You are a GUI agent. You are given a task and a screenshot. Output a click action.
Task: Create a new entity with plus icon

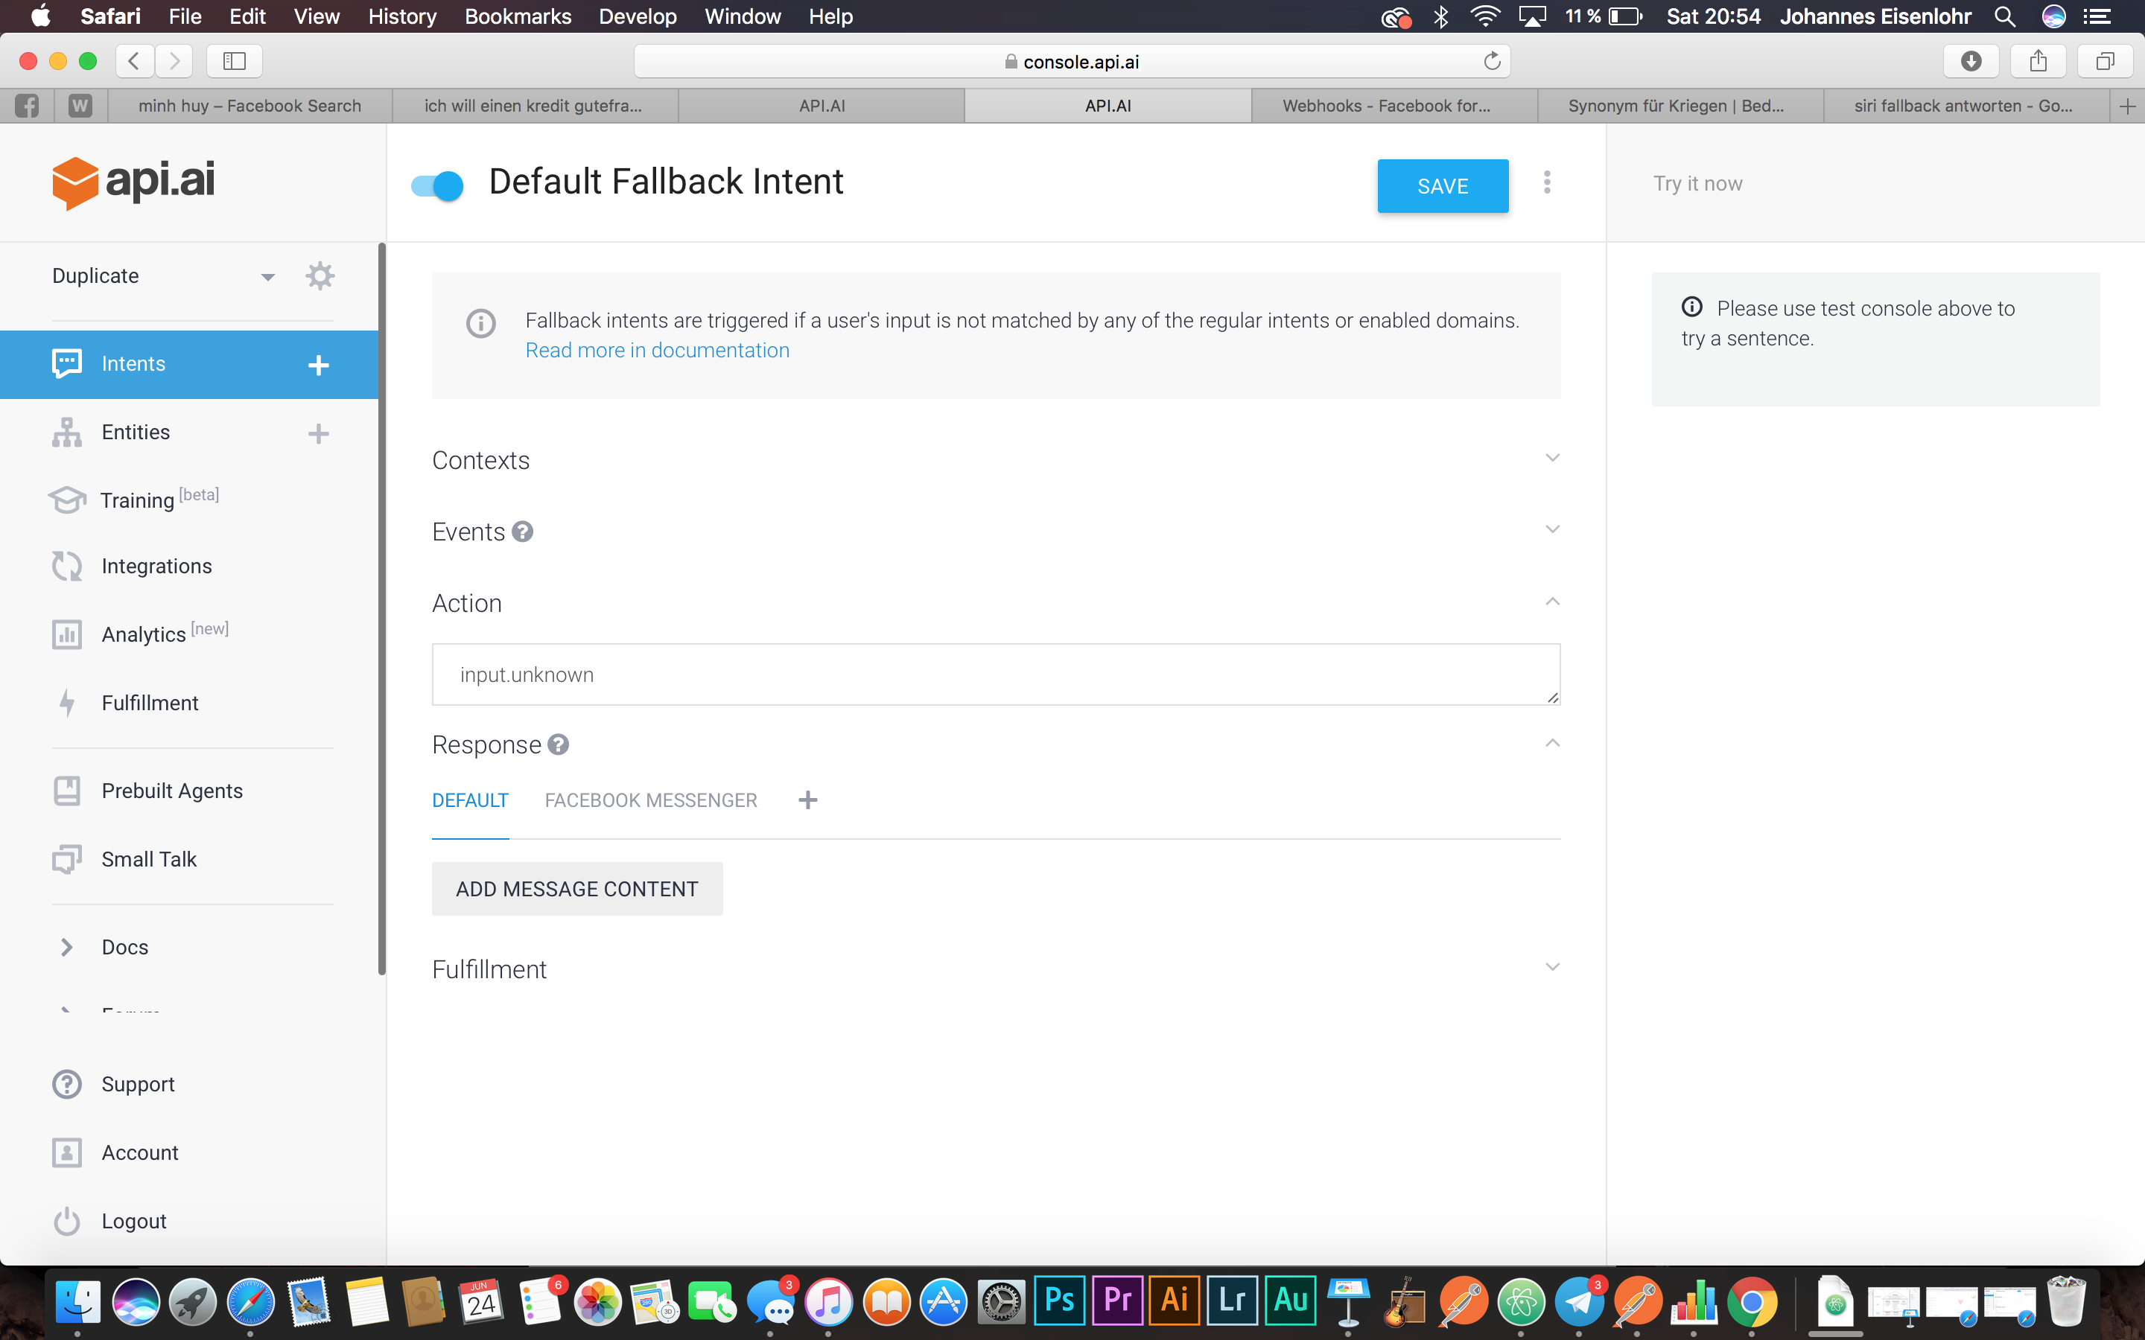[318, 433]
